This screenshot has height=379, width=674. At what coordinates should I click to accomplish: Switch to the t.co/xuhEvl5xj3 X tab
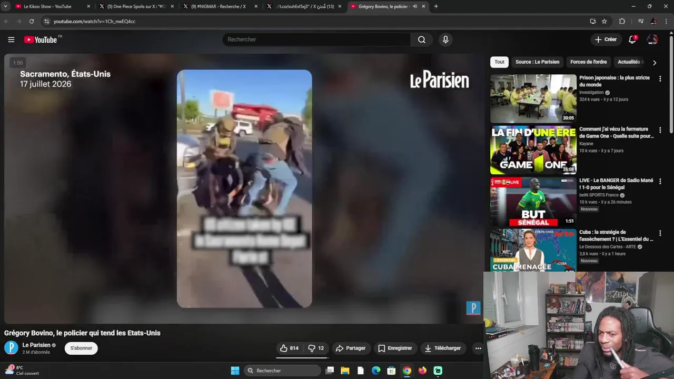[304, 6]
